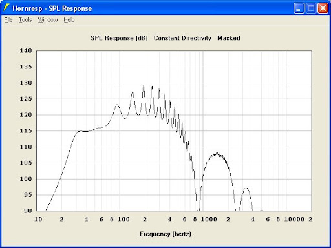Click the Hornresp lightning bolt icon
The width and height of the screenshot is (331, 248).
6,8
